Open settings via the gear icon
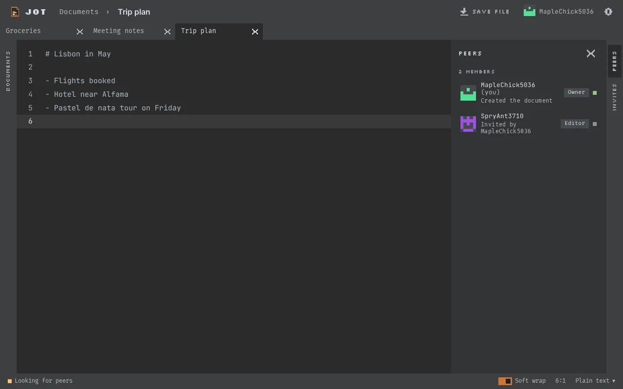The height and width of the screenshot is (389, 623). click(608, 12)
